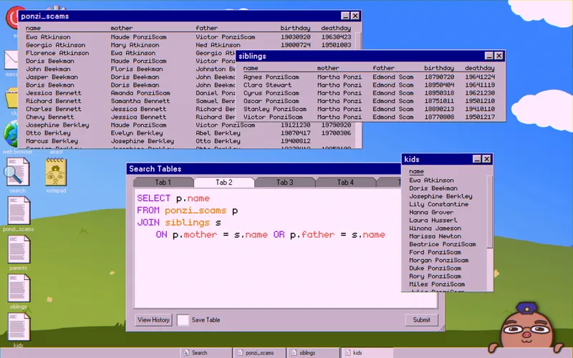Select Rory PonziScam in kids list

tap(435, 276)
